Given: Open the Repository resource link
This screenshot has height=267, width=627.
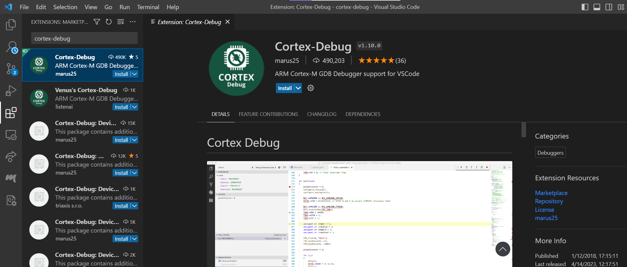Looking at the screenshot, I should pos(549,201).
